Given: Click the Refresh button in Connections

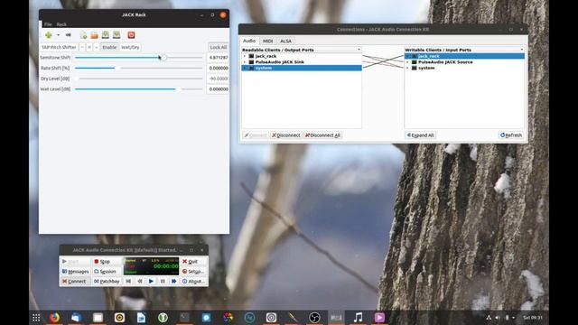Looking at the screenshot, I should pyautogui.click(x=511, y=135).
